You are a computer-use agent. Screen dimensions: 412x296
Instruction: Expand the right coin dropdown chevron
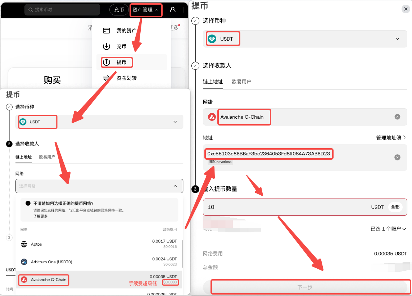pyautogui.click(x=397, y=39)
